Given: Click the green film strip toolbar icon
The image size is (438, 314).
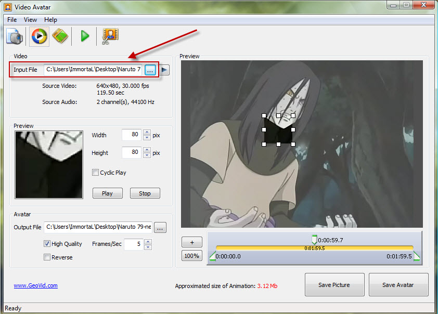Looking at the screenshot, I should (60, 36).
